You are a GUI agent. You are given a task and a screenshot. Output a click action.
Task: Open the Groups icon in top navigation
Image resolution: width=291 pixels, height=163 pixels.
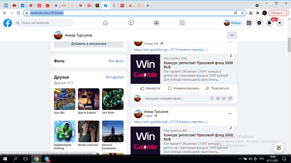pos(156,23)
